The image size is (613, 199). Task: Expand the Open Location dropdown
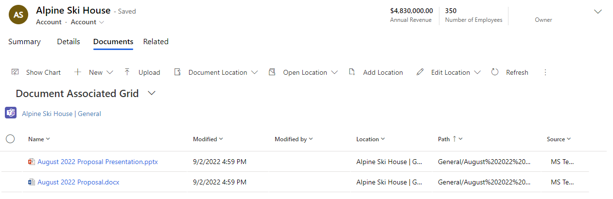tap(334, 72)
